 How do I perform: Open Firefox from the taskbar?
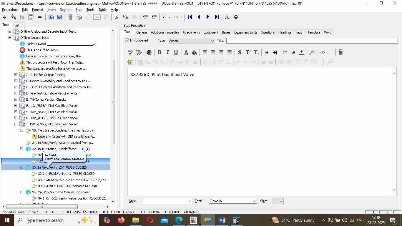tap(121, 220)
